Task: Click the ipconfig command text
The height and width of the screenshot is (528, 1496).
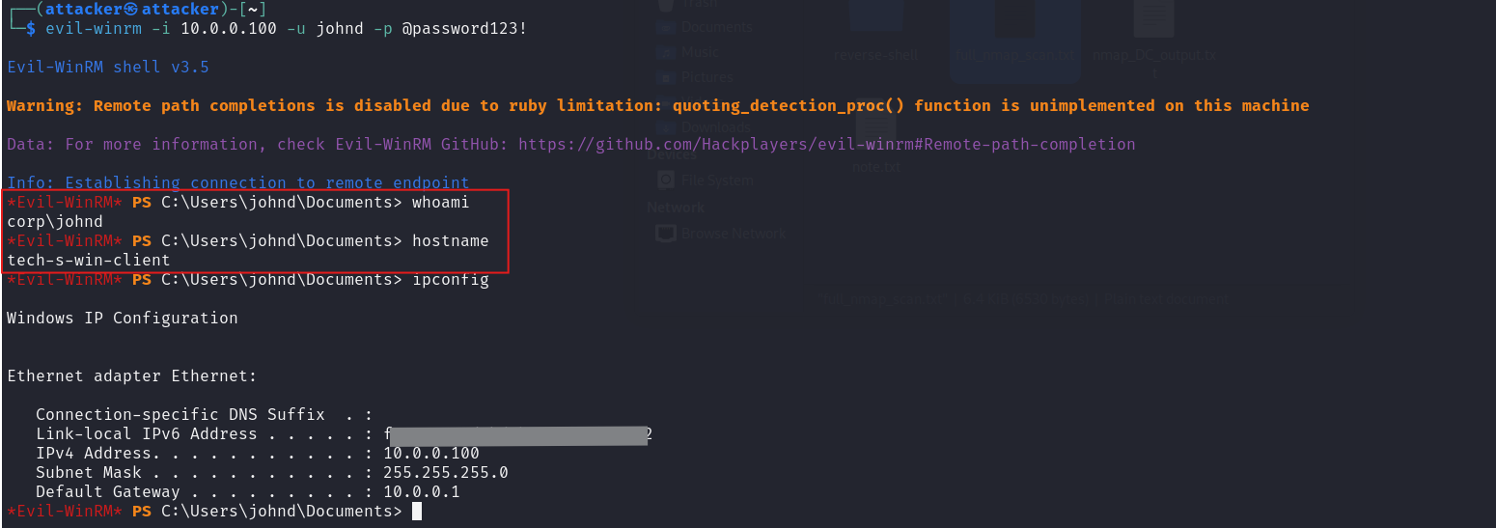Action: 450,280
